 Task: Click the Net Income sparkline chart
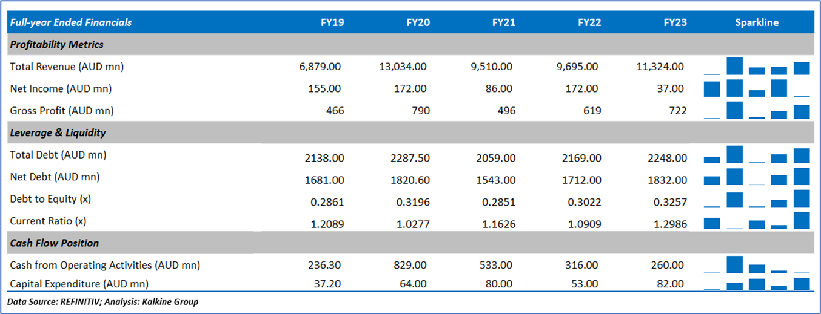pyautogui.click(x=757, y=88)
